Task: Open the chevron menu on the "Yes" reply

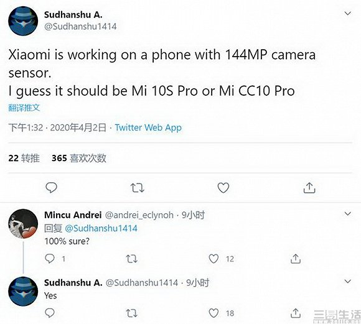Action: coord(348,281)
